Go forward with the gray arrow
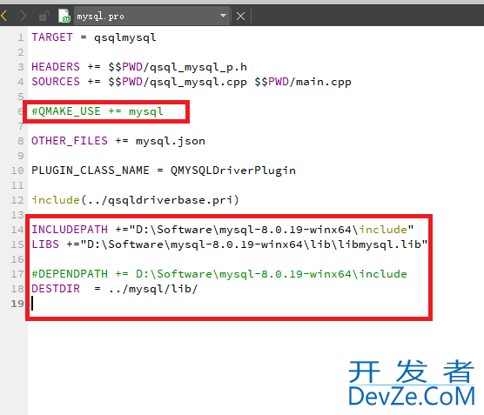Screen dimensions: 484x415 pos(23,16)
